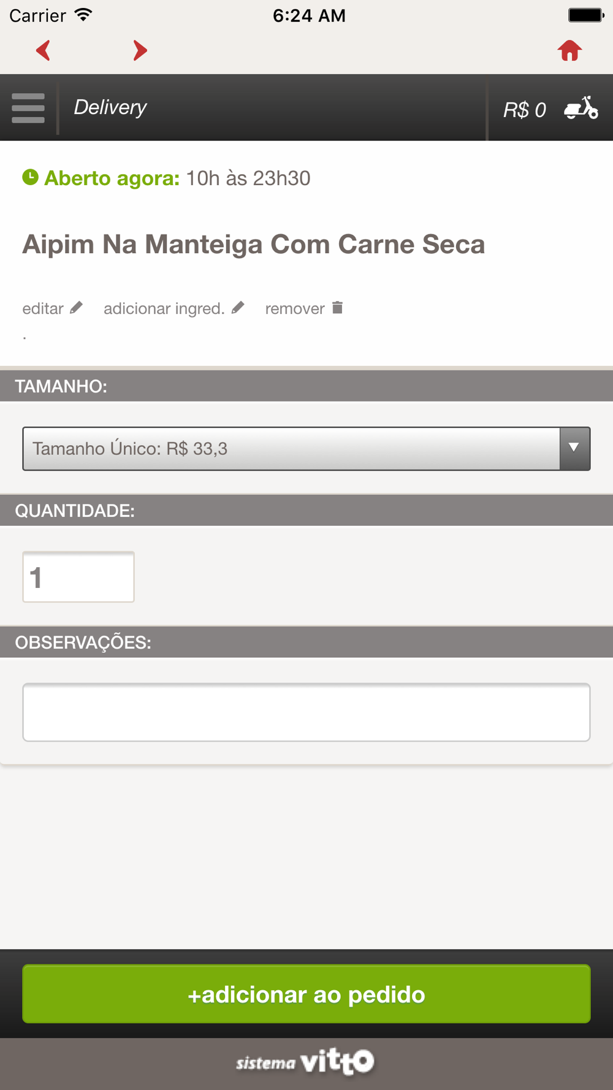Click pencil icon beside adicionar ingred.
The height and width of the screenshot is (1090, 613).
[238, 308]
